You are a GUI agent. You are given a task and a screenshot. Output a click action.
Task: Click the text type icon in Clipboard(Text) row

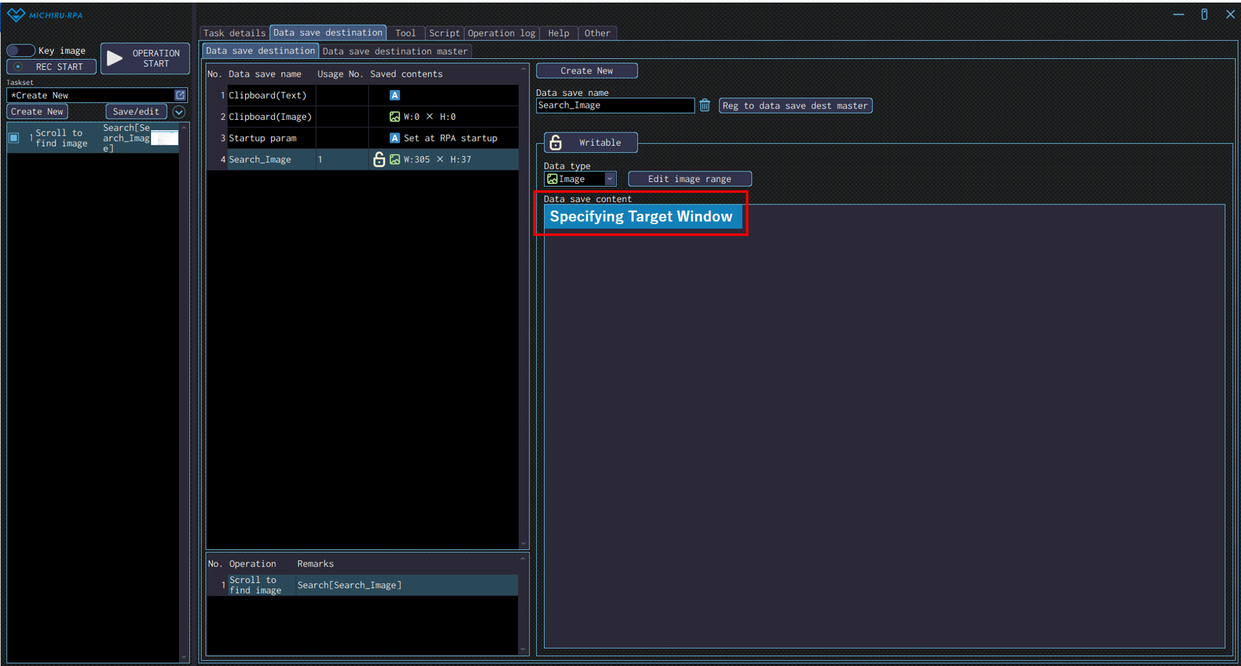coord(394,95)
